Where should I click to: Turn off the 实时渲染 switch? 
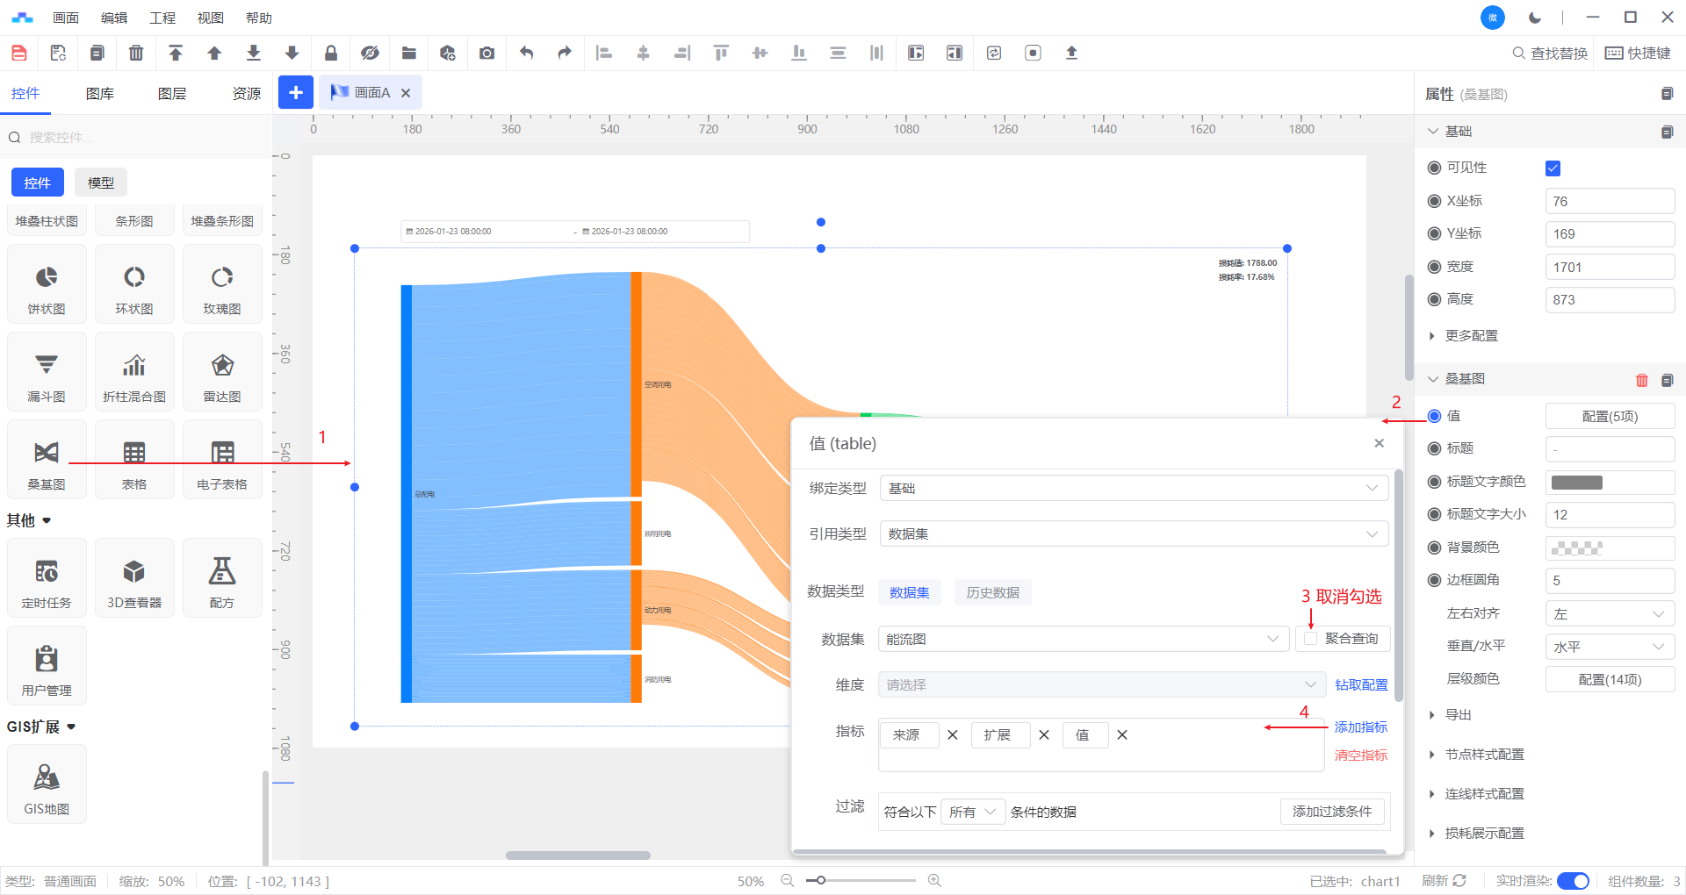pos(1572,881)
